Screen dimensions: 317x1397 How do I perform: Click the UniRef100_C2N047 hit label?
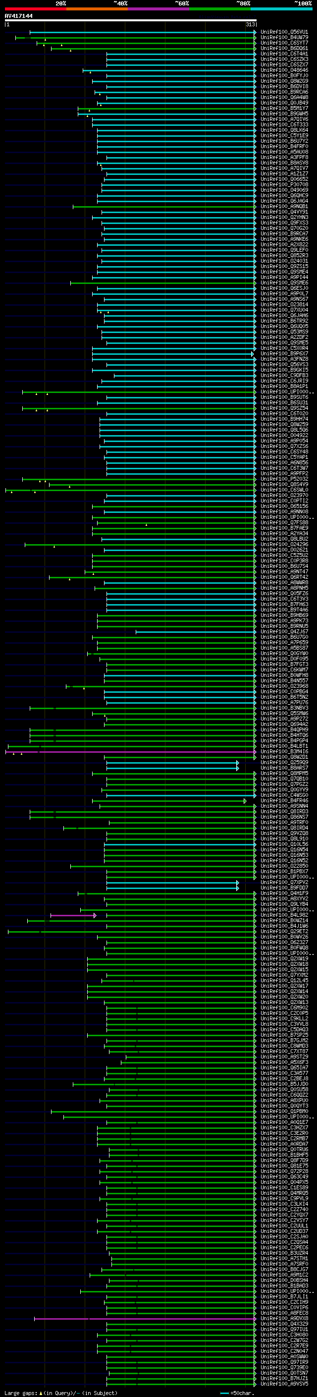(284, 1351)
